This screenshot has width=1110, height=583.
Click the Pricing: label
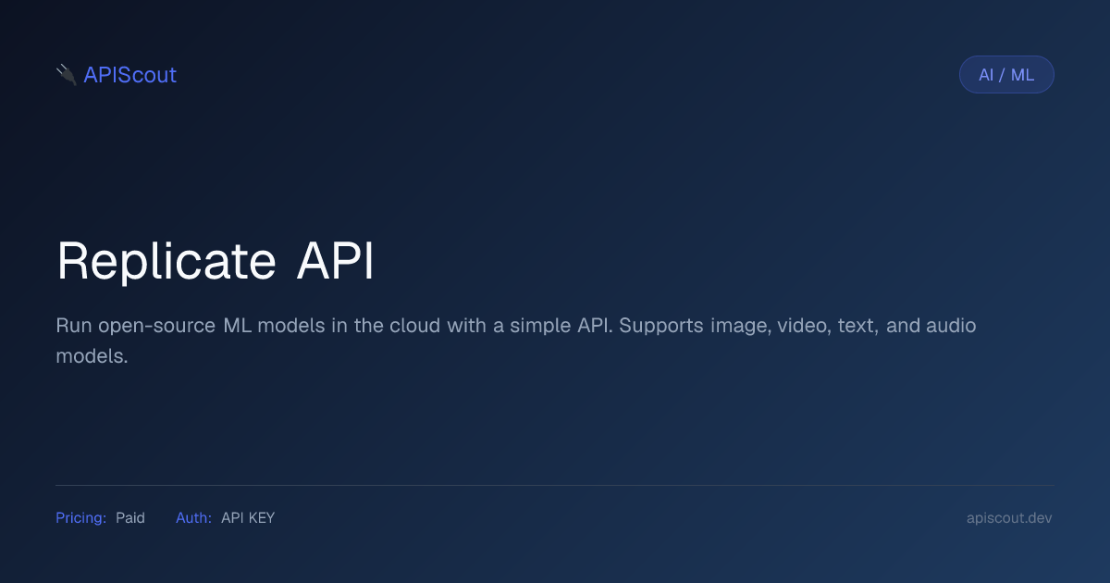[x=81, y=518]
